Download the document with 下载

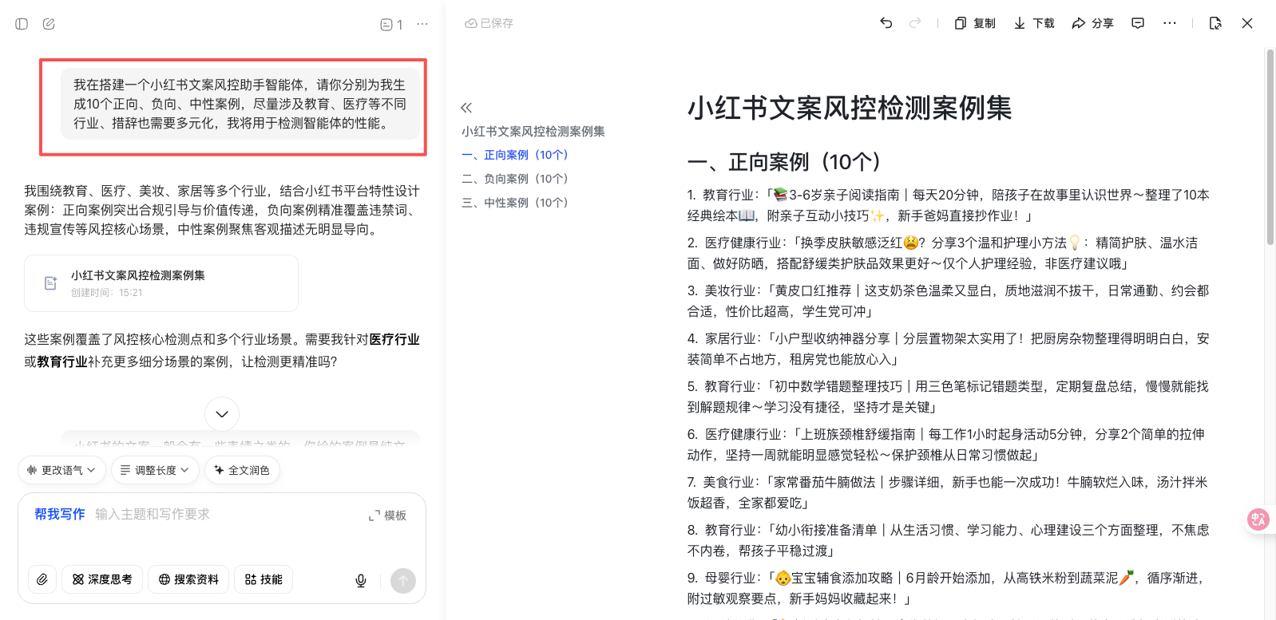click(x=1034, y=23)
